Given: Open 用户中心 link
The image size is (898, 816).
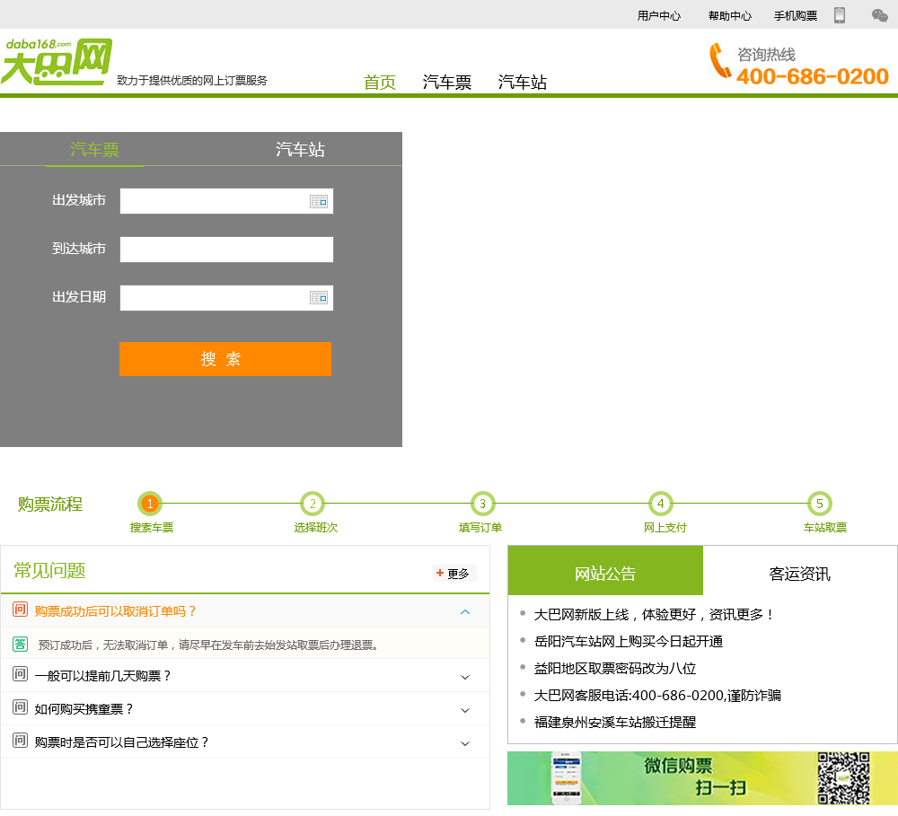Looking at the screenshot, I should pos(658,15).
